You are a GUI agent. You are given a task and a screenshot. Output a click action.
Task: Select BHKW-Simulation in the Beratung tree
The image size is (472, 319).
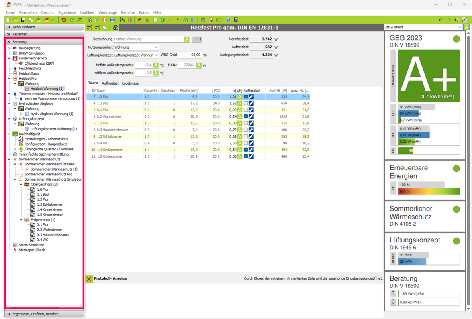click(31, 53)
